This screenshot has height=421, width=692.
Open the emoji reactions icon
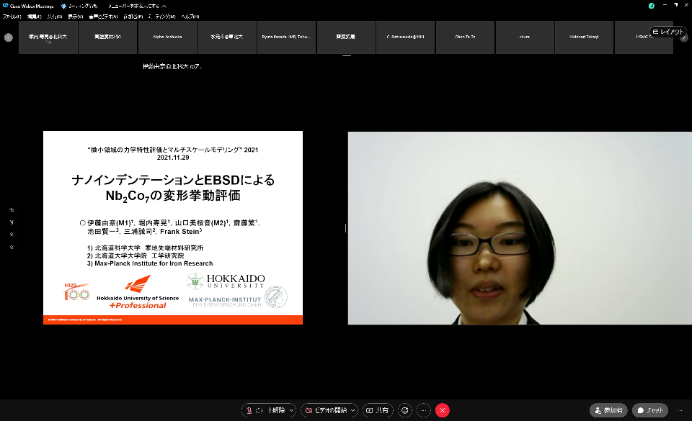click(405, 410)
